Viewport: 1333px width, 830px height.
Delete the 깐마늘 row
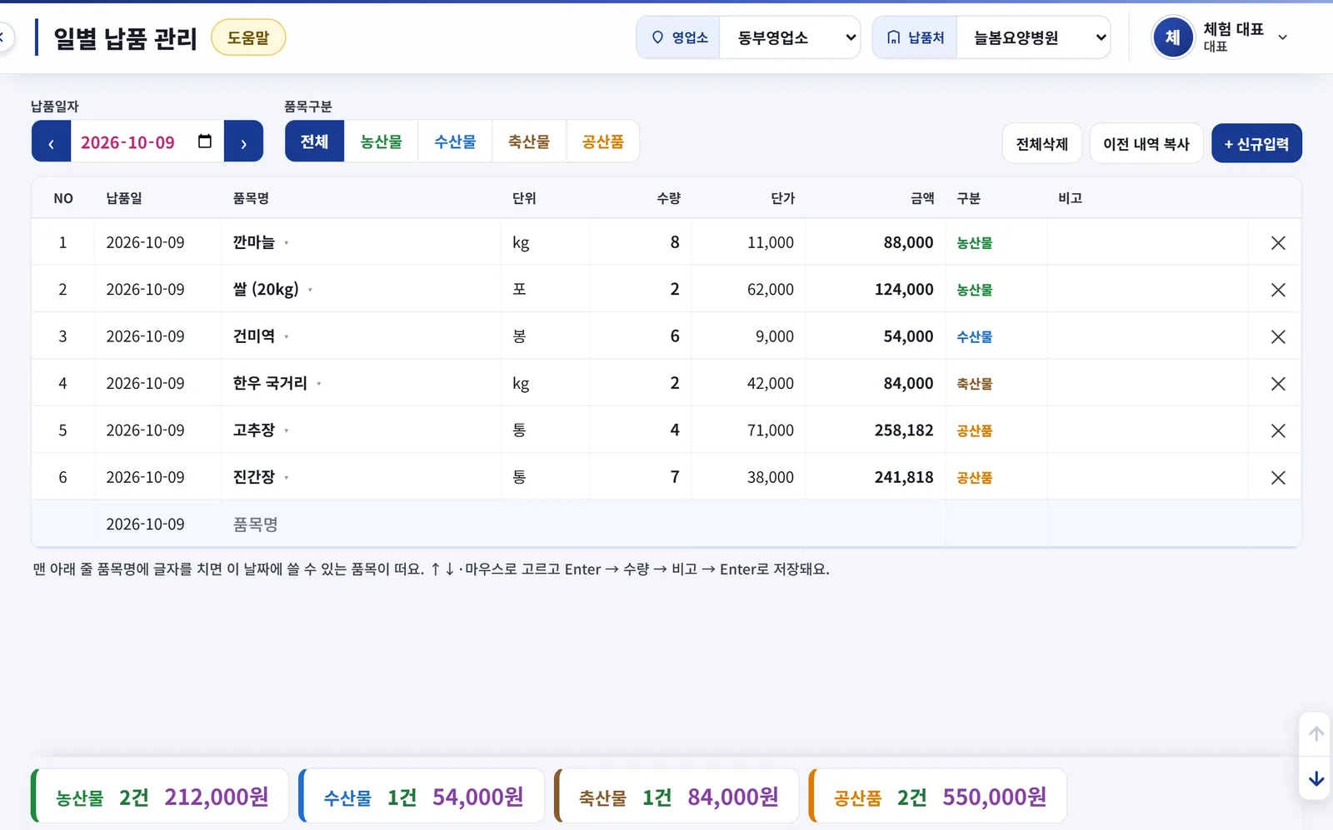pos(1277,243)
